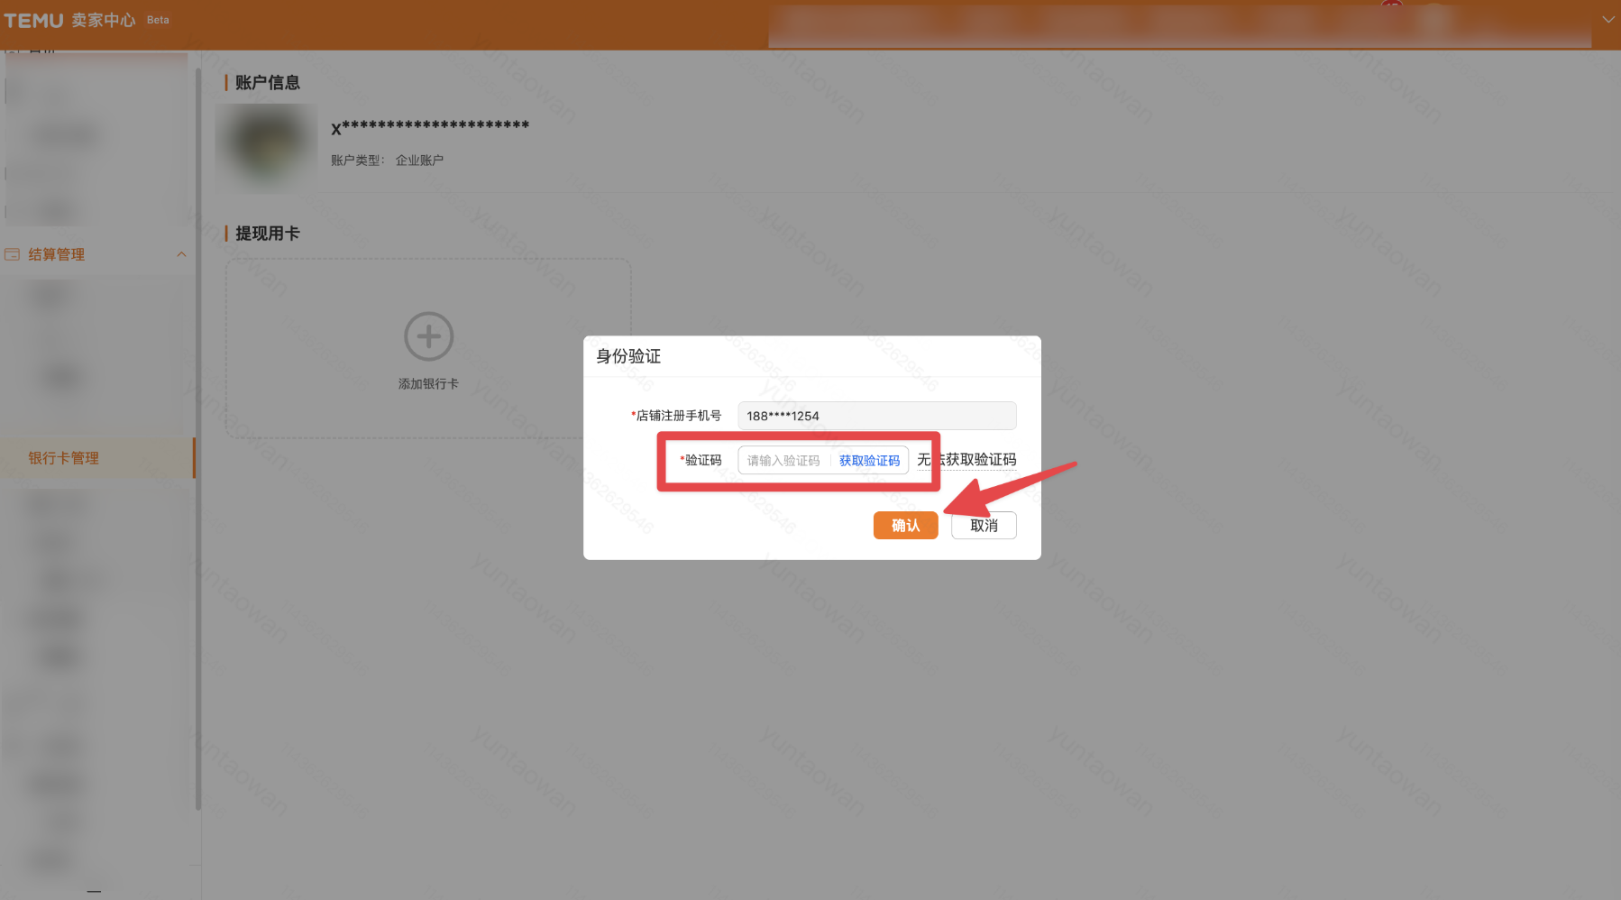Click the Beta badge in header

click(x=158, y=20)
